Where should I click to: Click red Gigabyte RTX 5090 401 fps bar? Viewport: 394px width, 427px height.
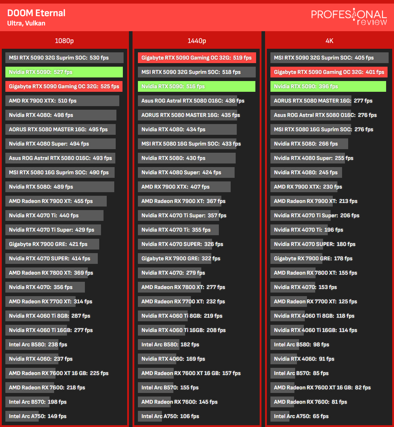click(x=329, y=72)
